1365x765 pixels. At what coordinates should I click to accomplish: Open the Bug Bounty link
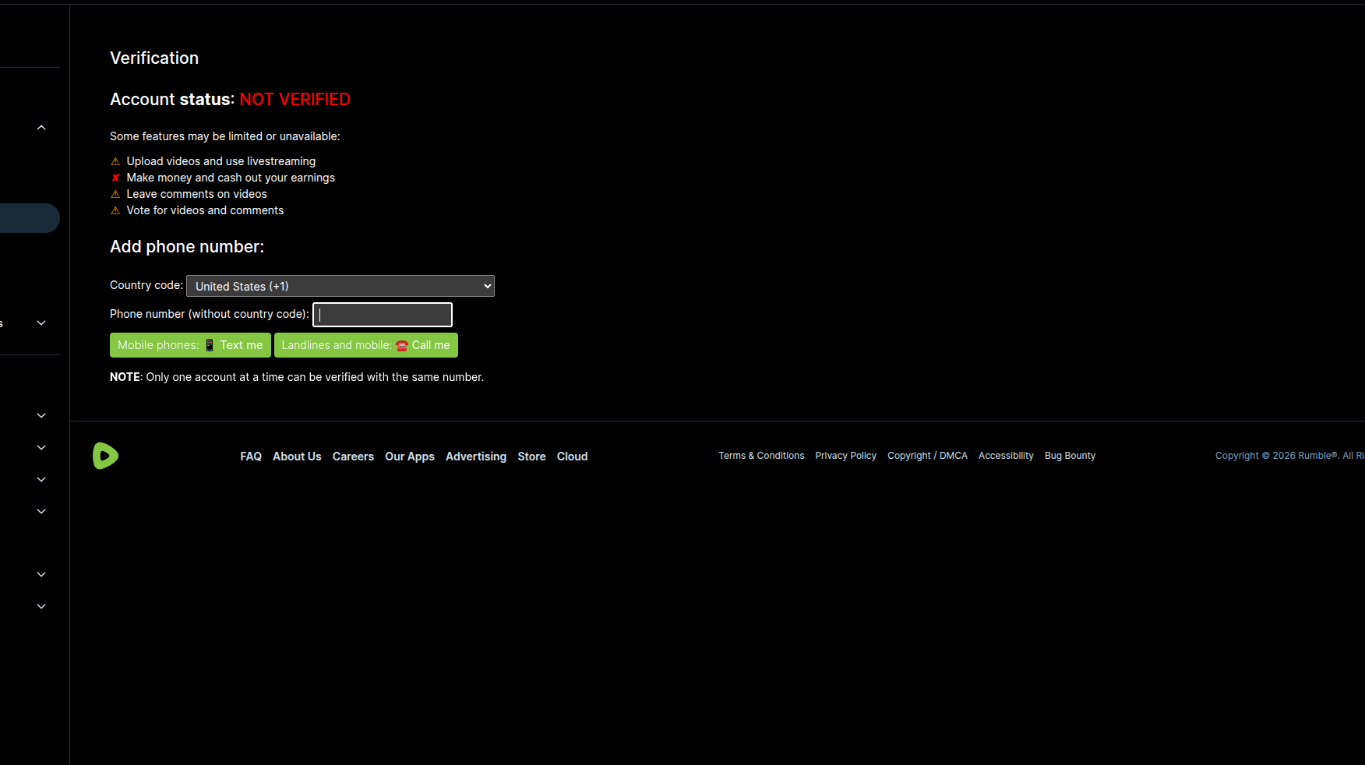point(1070,456)
